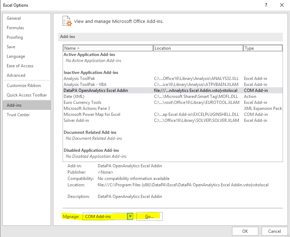Select the Add-ins category
290x237 pixels.
(27, 105)
